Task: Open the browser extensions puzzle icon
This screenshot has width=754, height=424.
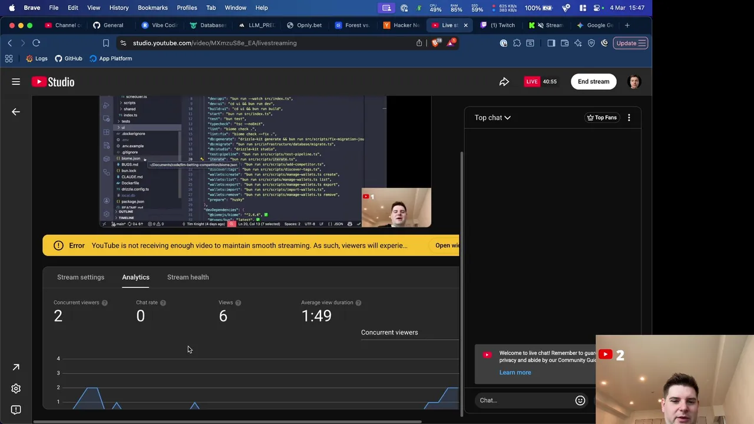Action: point(517,43)
